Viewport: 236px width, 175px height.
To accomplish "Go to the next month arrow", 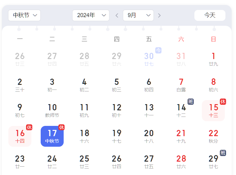I will (x=159, y=15).
